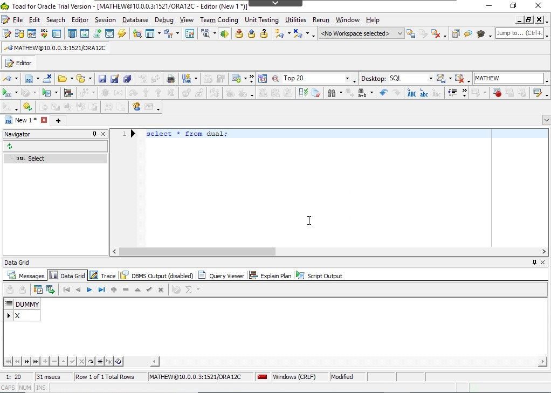This screenshot has height=393, width=551.
Task: Click the blue Undo arrow
Action: (383, 93)
